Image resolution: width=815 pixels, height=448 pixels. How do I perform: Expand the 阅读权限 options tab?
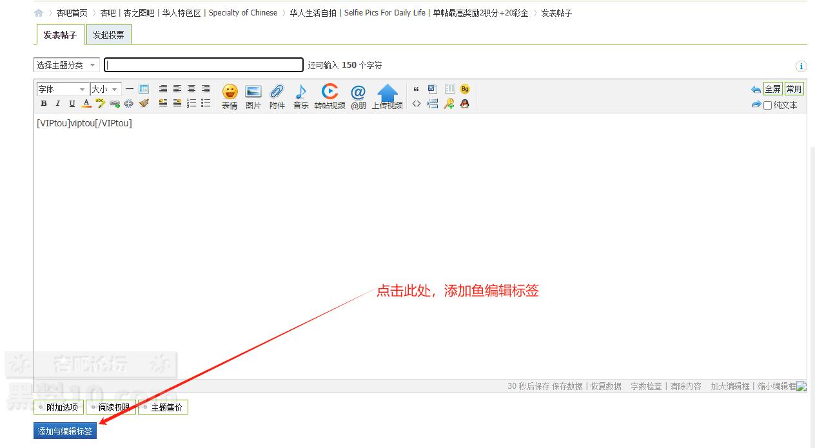pos(111,407)
